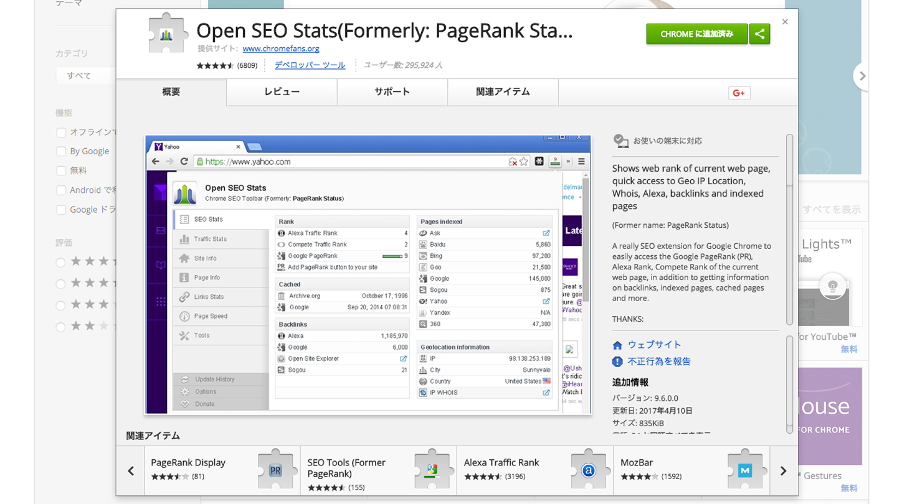The height and width of the screenshot is (504, 897).
Task: Select the four-star rating radio button
Action: [x=60, y=284]
